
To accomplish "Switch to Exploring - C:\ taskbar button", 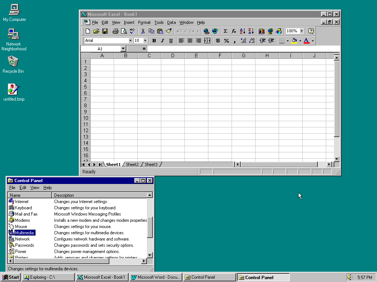I will pyautogui.click(x=48, y=277).
